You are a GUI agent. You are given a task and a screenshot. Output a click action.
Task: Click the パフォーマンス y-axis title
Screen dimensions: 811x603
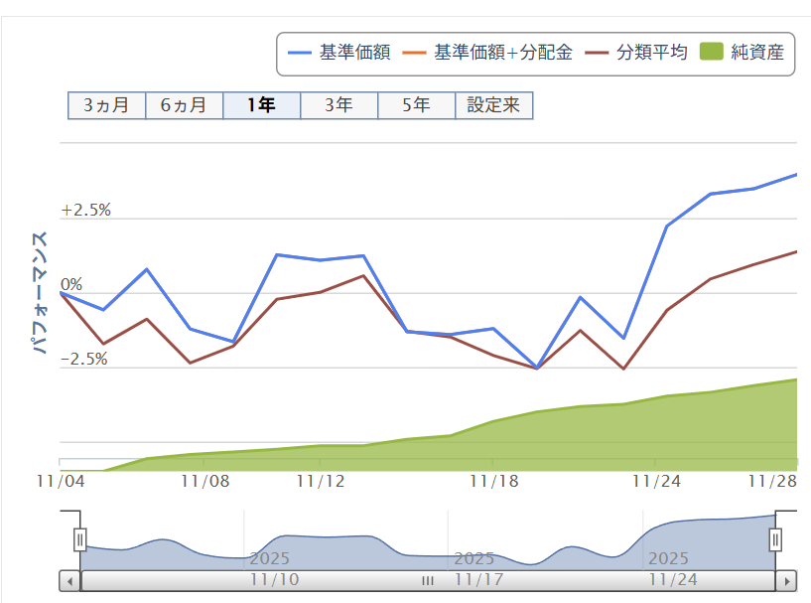(x=41, y=293)
